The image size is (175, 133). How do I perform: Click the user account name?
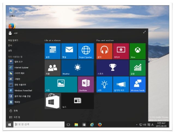pos(16,33)
